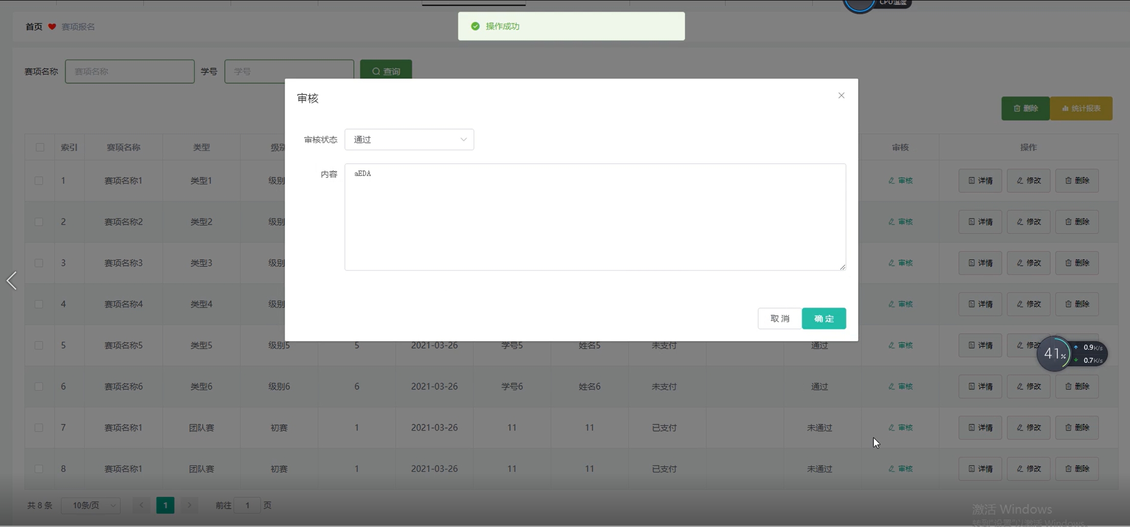Open 详情 for row 7
This screenshot has height=527, width=1130.
pyautogui.click(x=980, y=428)
